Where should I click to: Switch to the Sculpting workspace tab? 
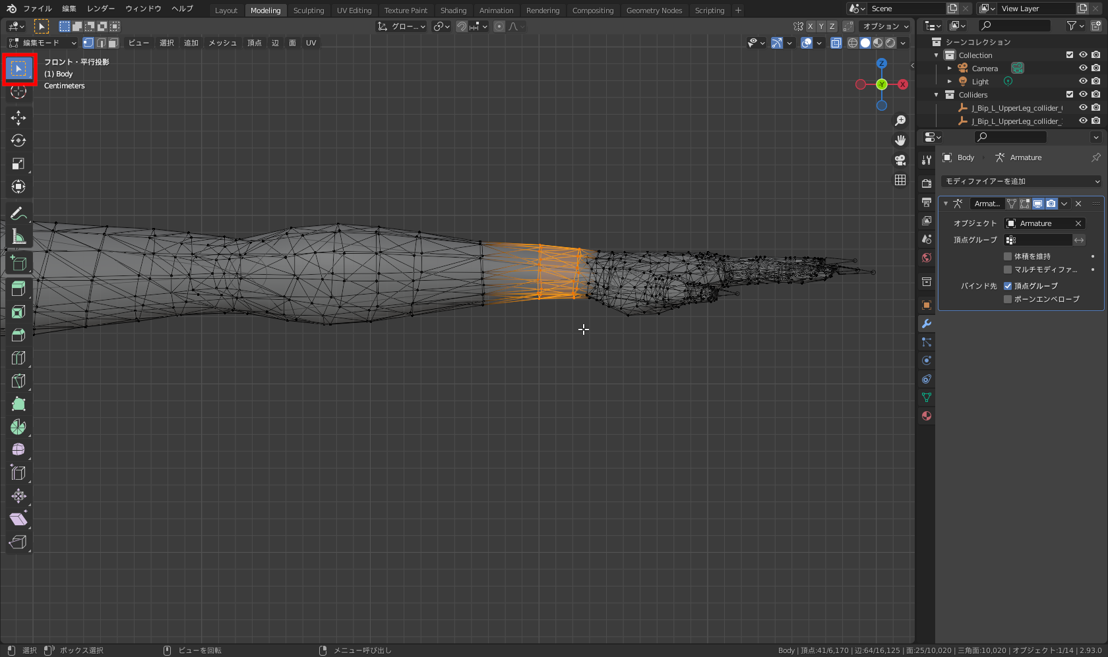pos(309,11)
